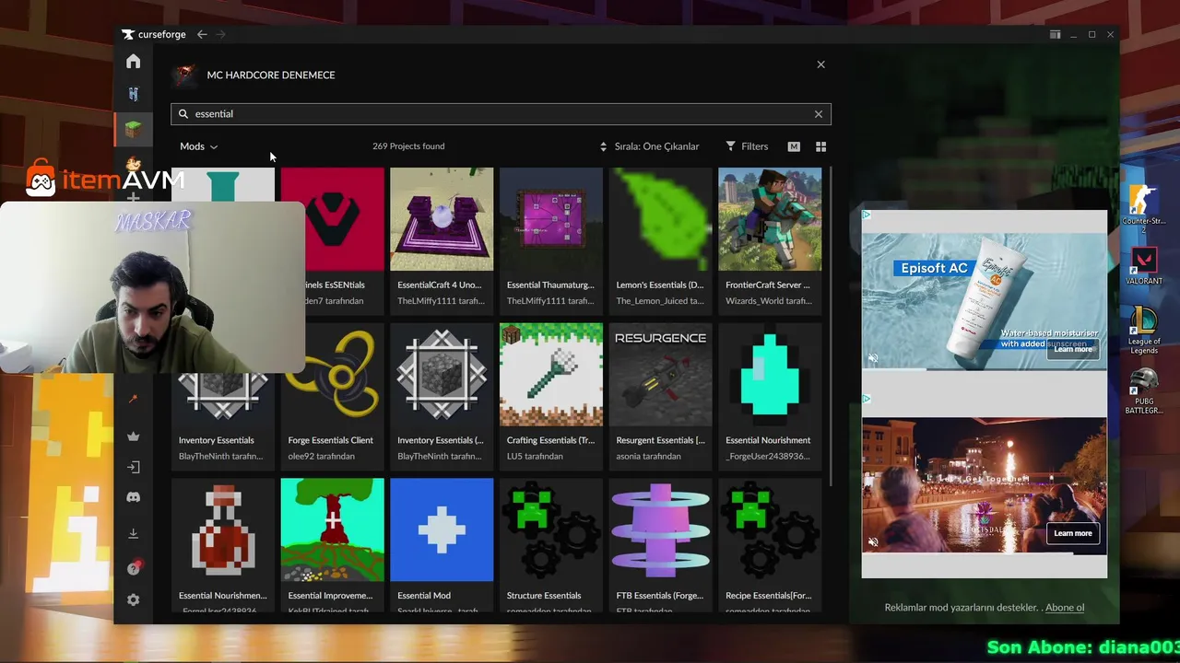Open Structure Essentials creeper gear thumbnail
The image size is (1180, 663).
pos(551,530)
